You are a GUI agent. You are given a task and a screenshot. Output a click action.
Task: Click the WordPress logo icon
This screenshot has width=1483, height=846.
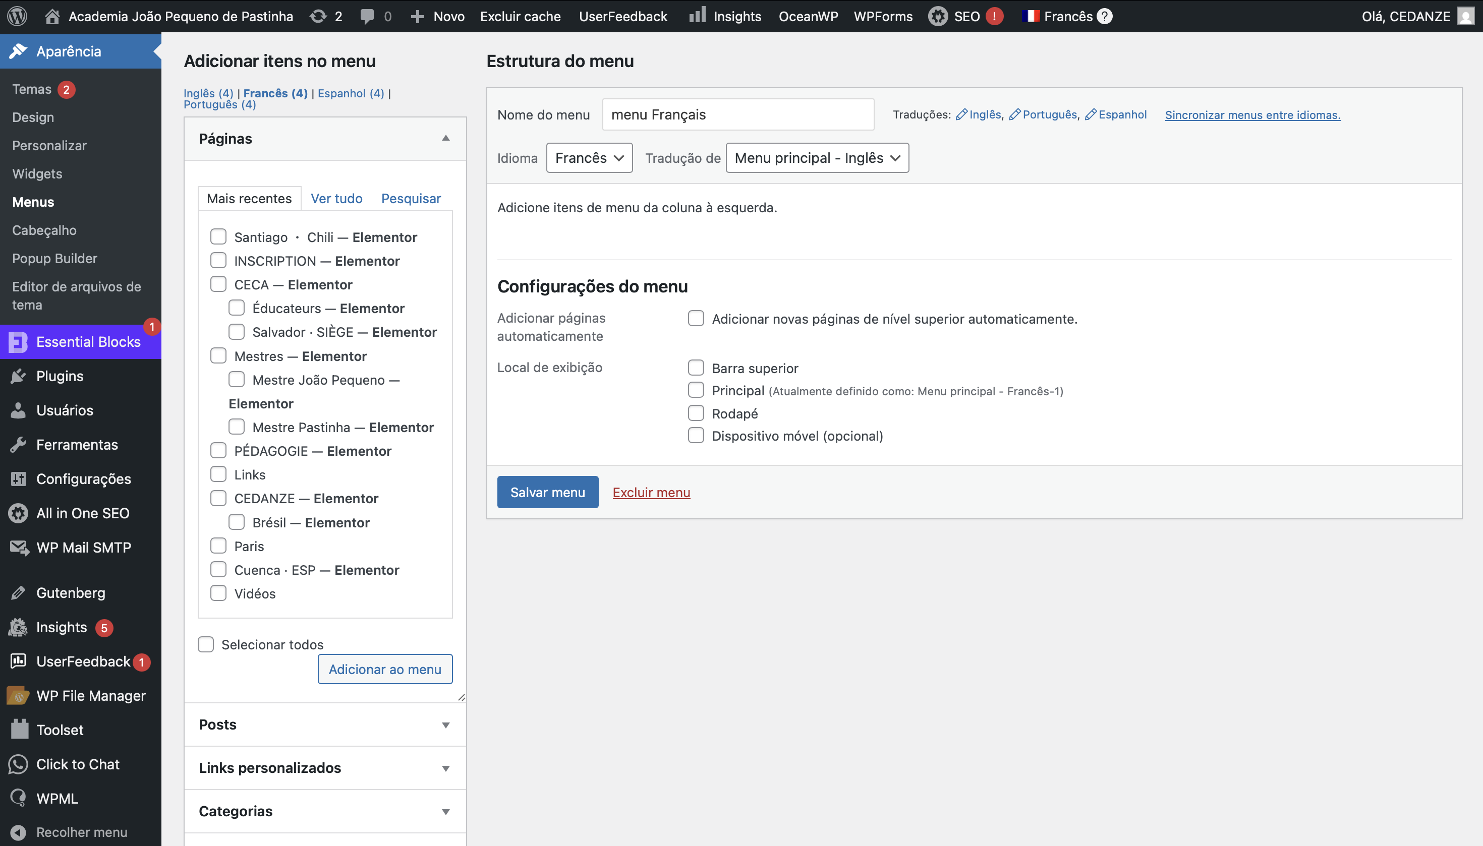pos(18,16)
